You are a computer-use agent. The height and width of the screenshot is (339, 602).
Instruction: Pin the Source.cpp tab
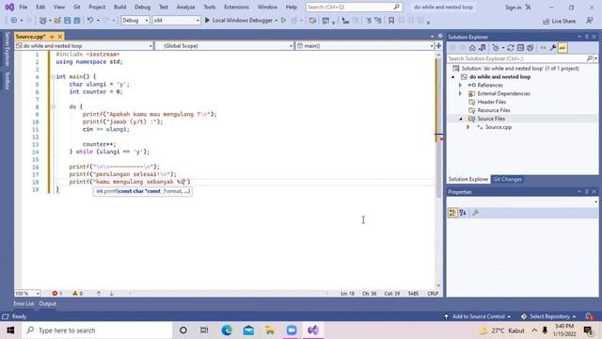(x=52, y=37)
